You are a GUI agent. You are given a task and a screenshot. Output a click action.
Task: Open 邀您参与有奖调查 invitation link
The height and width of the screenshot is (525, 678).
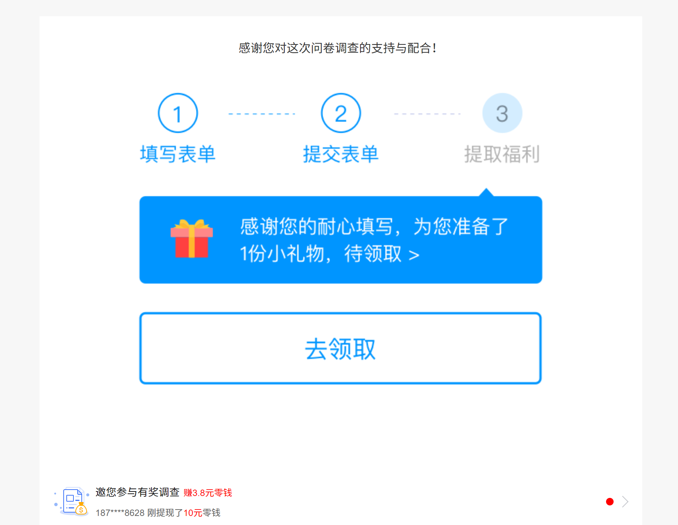(x=137, y=492)
